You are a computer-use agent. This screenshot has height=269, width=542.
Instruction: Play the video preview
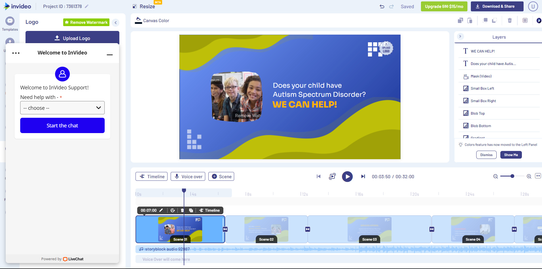347,176
